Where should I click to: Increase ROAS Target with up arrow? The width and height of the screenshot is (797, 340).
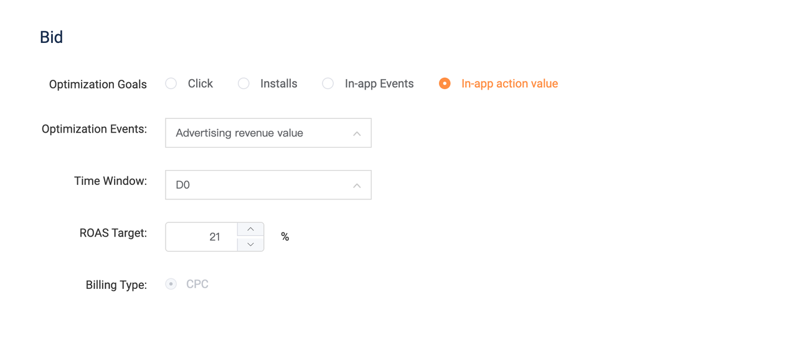(x=251, y=229)
